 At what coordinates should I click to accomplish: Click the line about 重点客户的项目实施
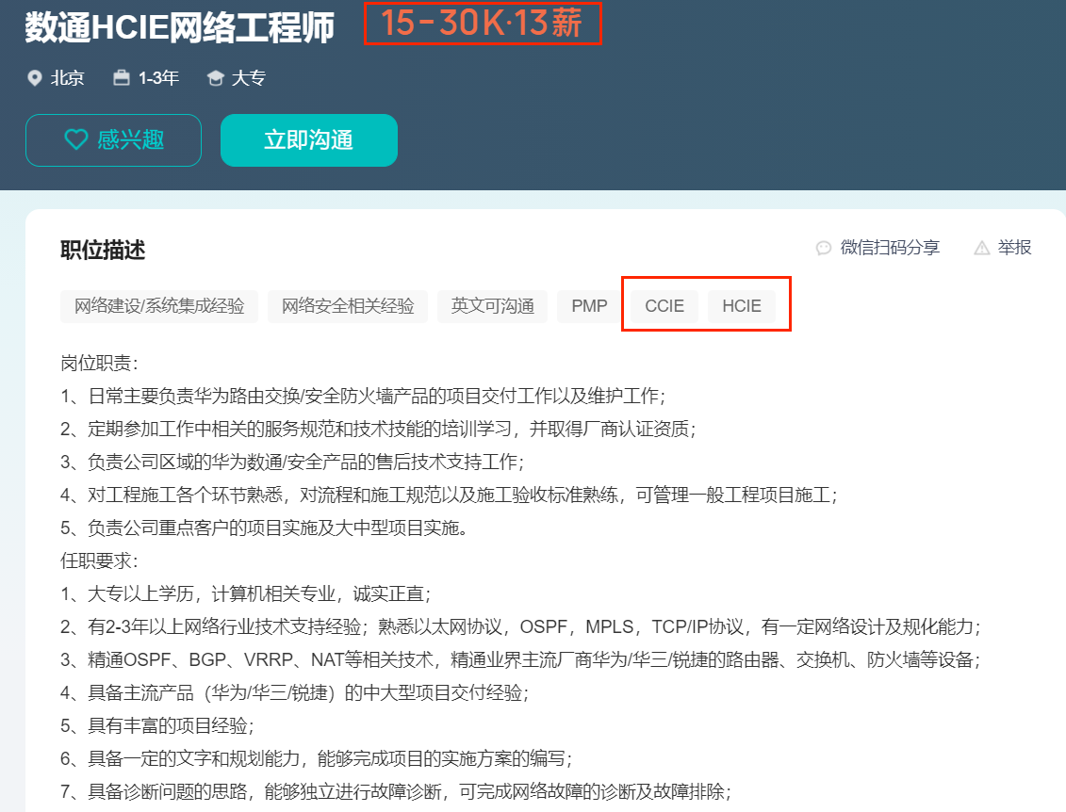point(264,528)
